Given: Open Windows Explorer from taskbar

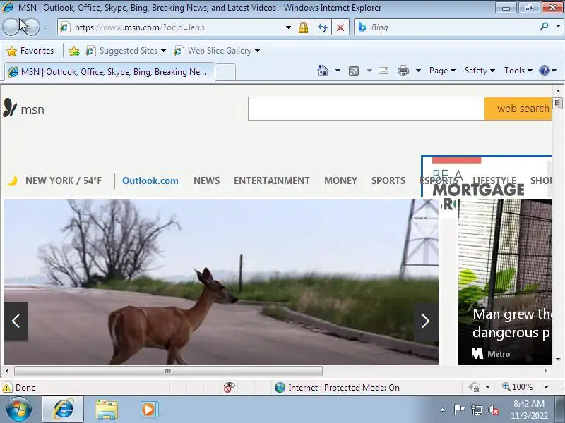Looking at the screenshot, I should point(107,410).
